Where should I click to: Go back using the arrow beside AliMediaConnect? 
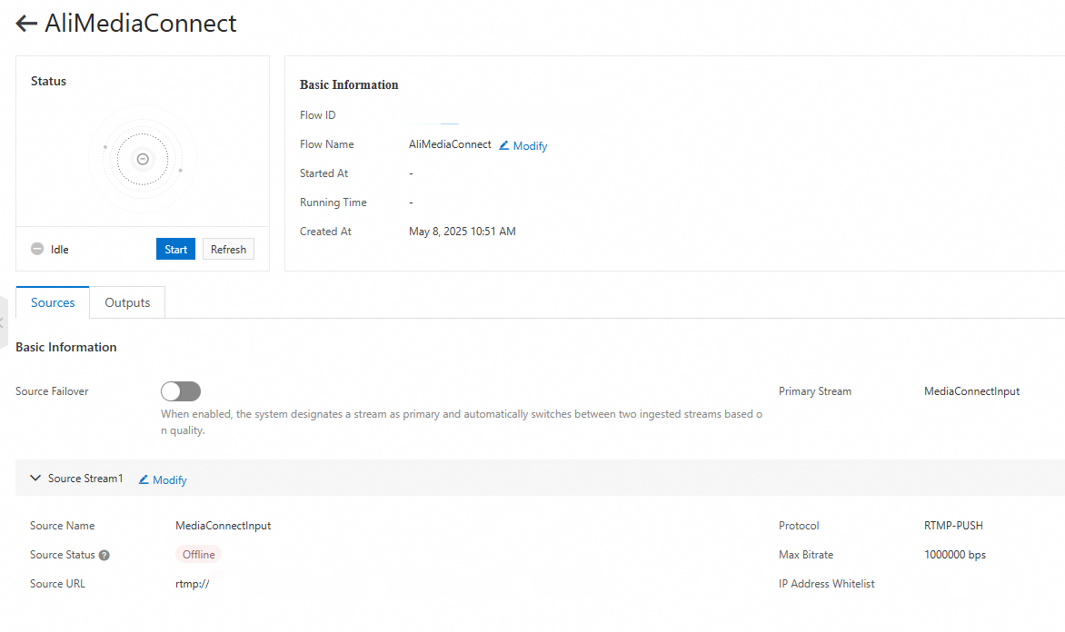[26, 24]
